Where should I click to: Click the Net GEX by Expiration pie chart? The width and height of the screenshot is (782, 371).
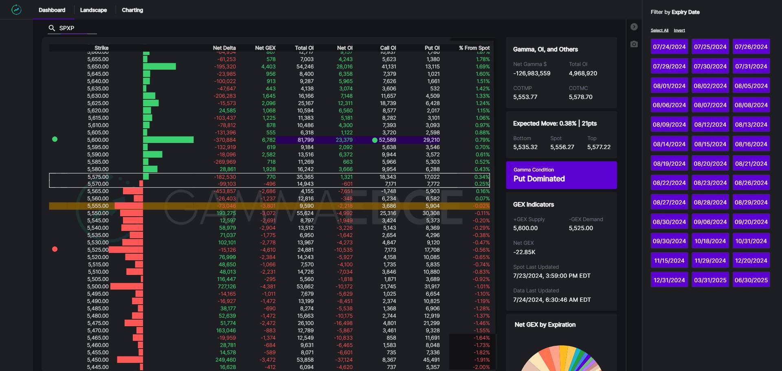(x=561, y=358)
